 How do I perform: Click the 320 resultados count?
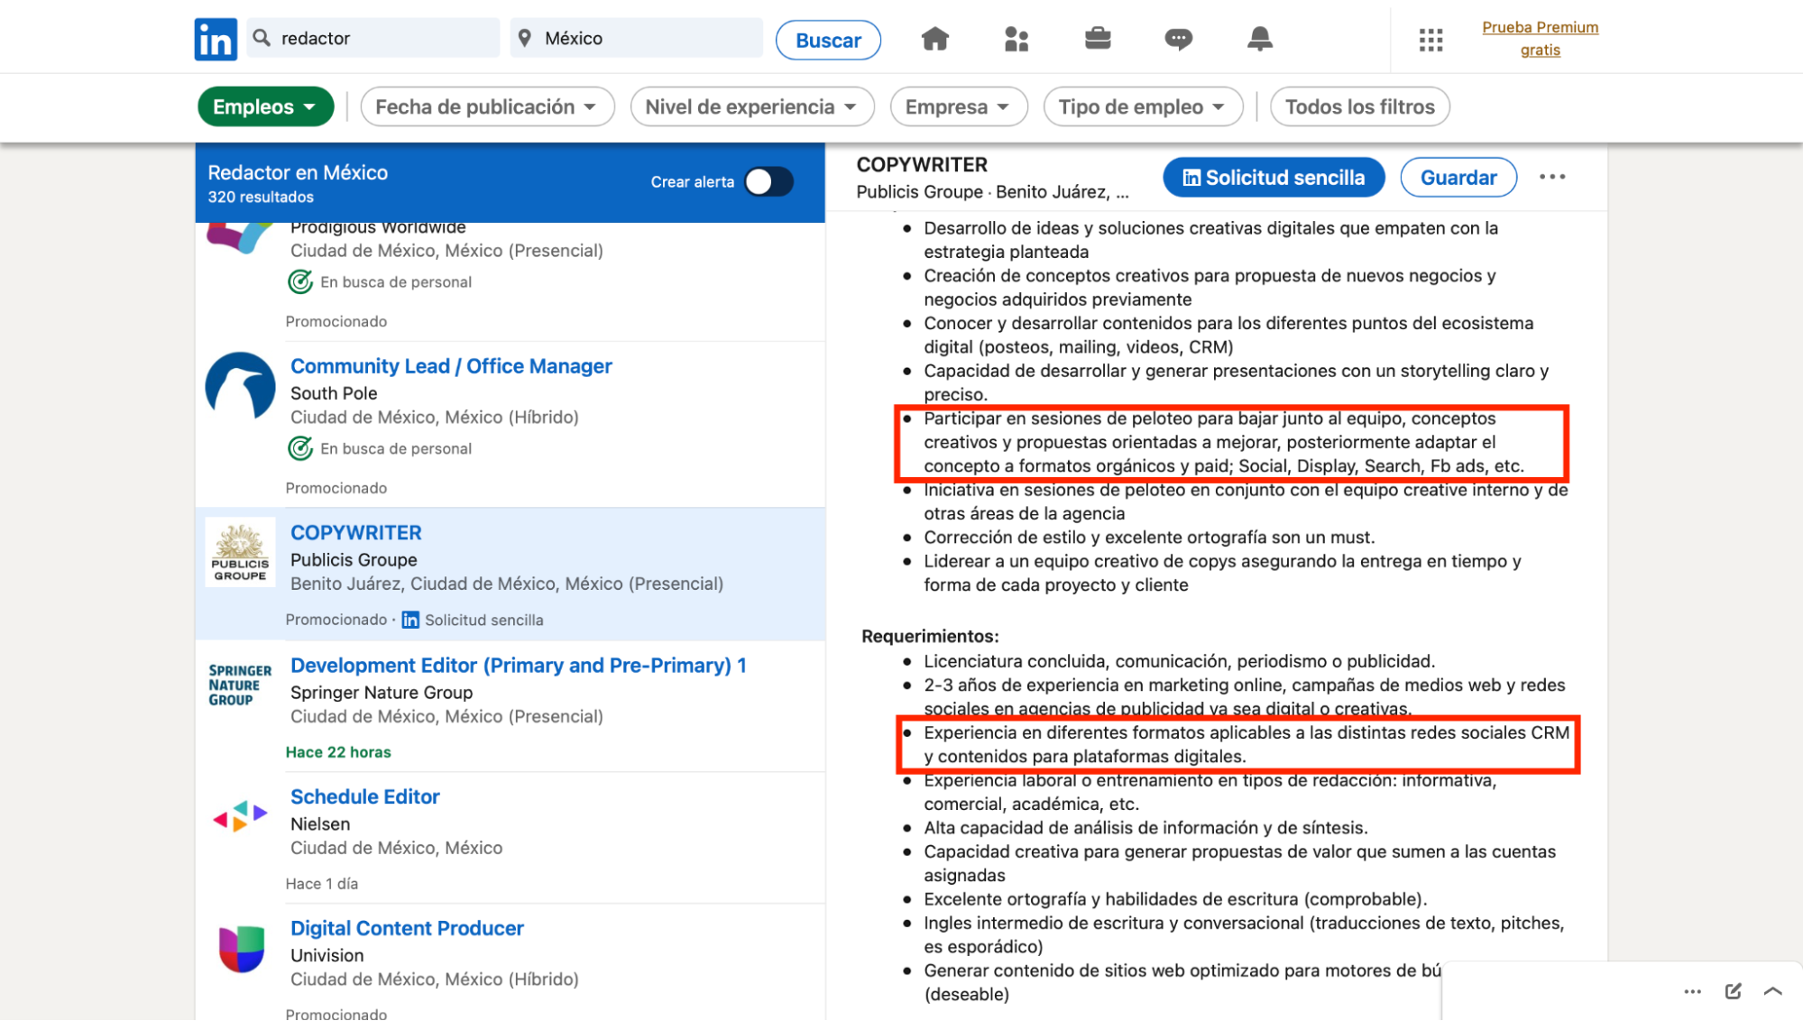(x=261, y=198)
